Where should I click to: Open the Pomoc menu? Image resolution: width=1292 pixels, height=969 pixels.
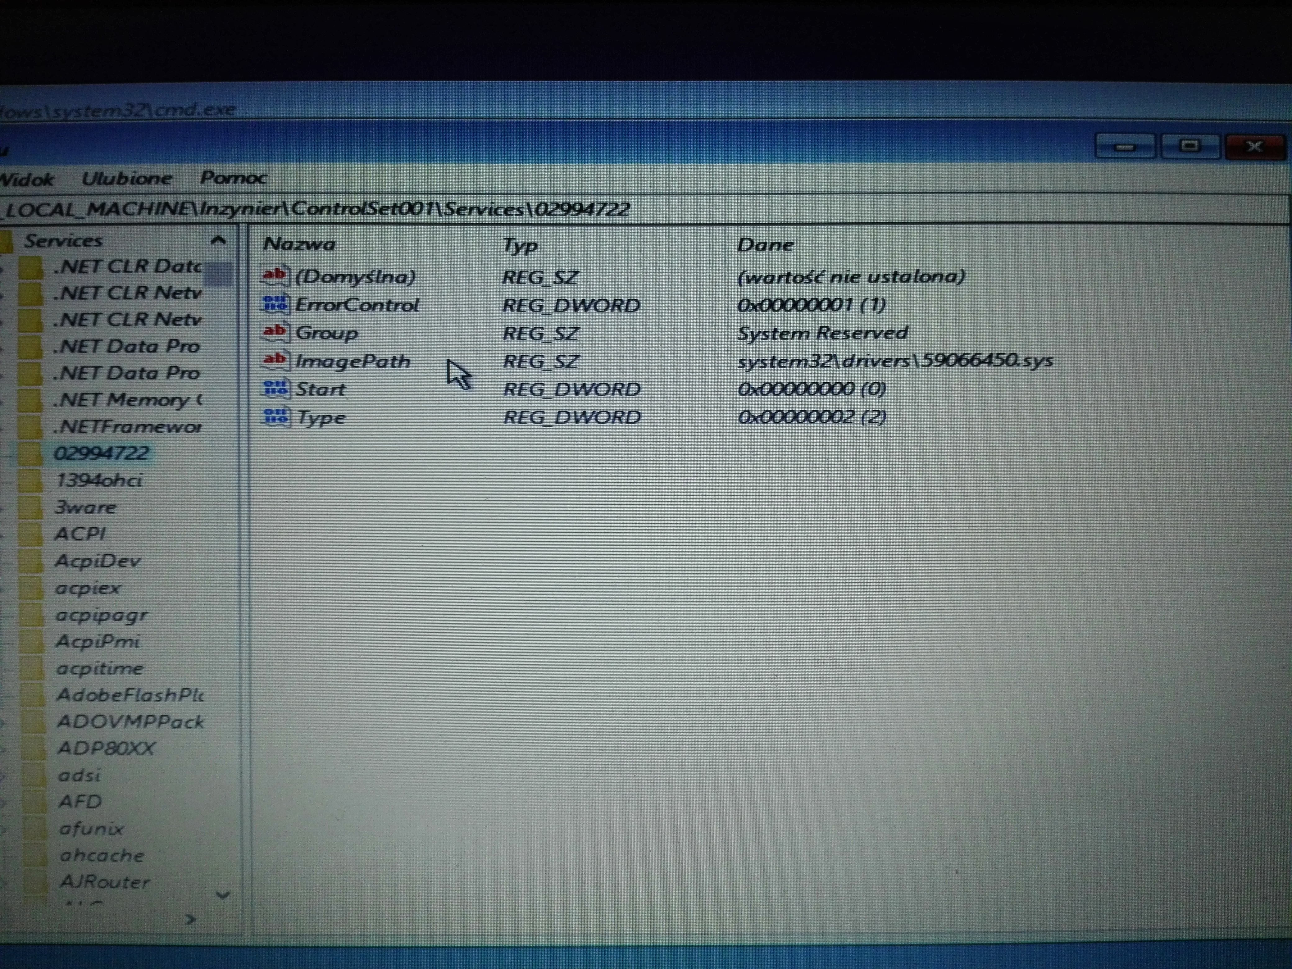(233, 178)
